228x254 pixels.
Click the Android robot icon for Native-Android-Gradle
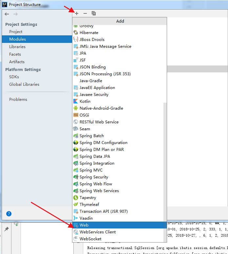coord(76,108)
